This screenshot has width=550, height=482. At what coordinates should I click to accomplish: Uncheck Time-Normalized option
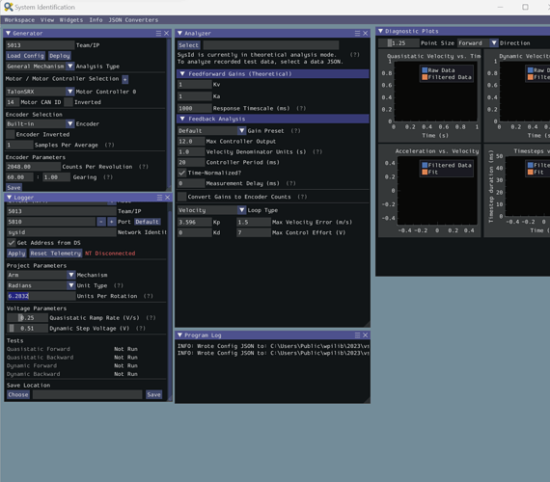pyautogui.click(x=181, y=173)
